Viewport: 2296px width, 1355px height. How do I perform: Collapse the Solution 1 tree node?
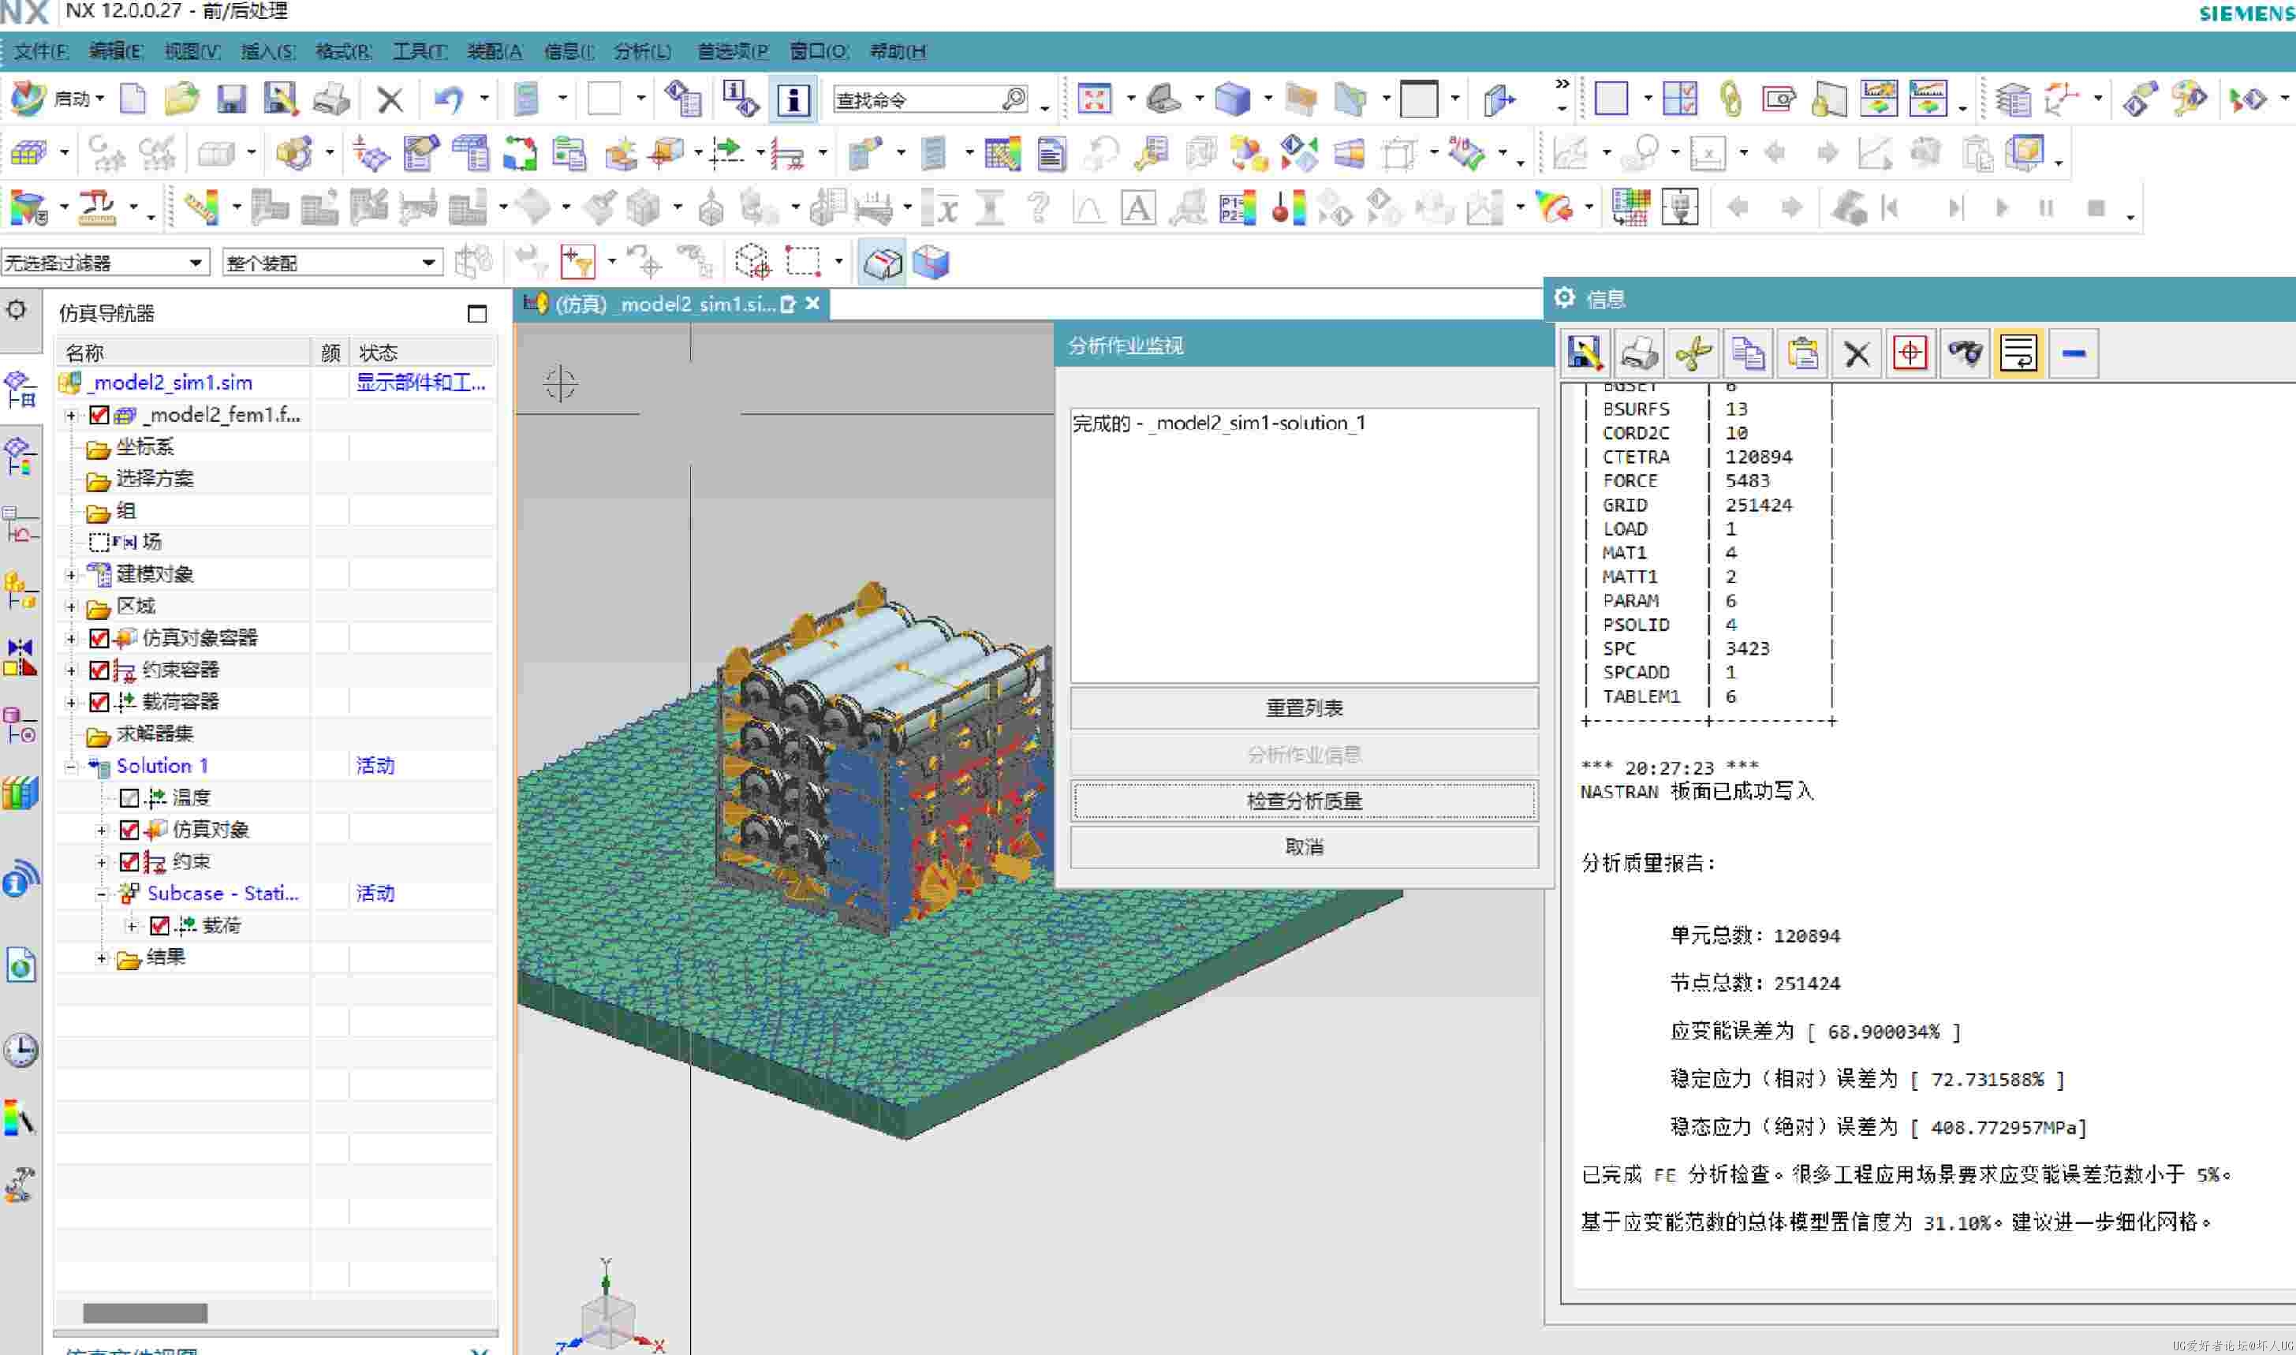pos(71,767)
